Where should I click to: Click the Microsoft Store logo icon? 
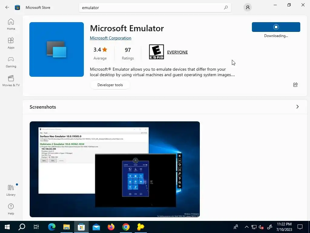coord(17,8)
